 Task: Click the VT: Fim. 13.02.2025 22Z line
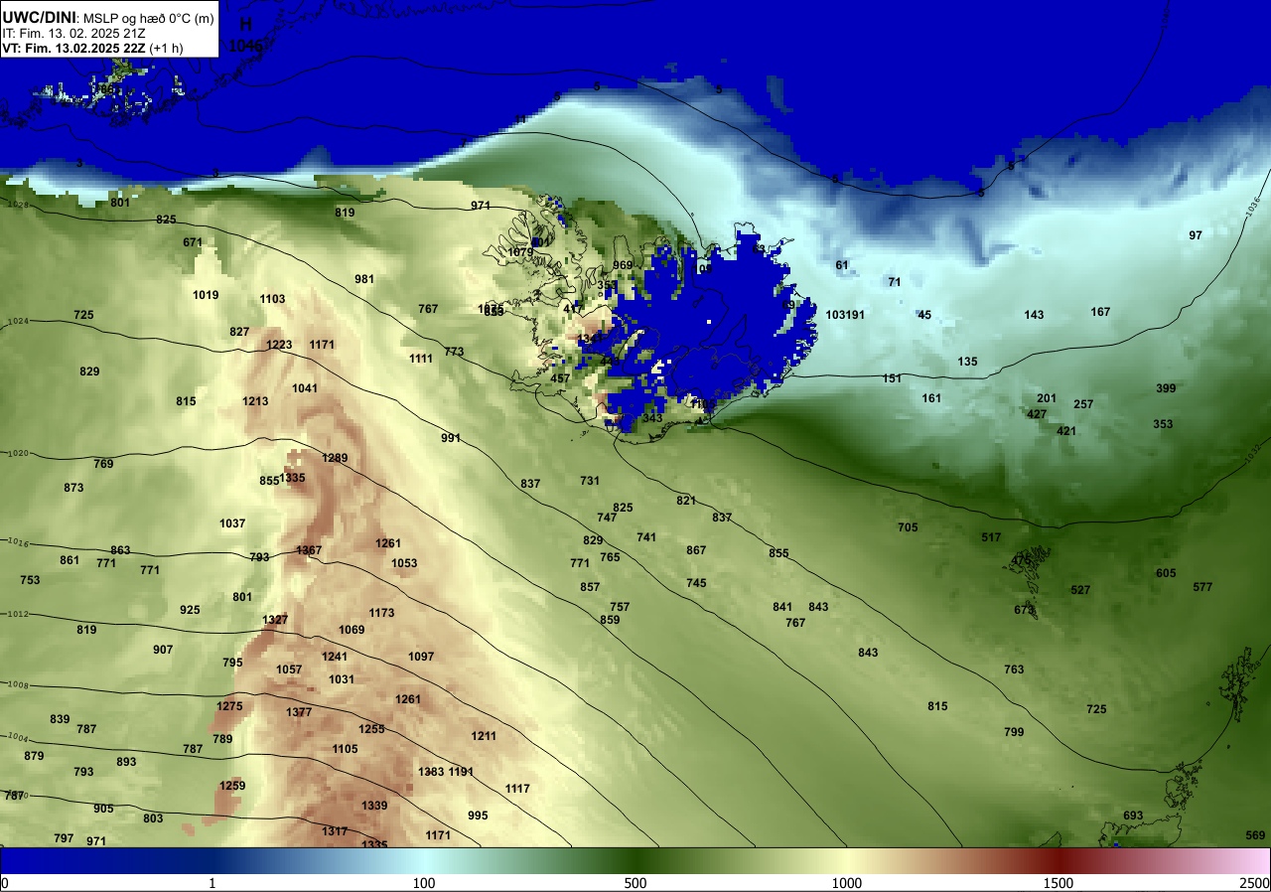coord(92,48)
